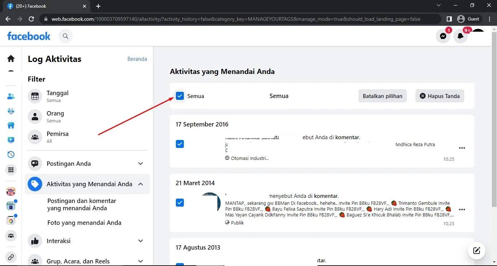Expand Grup, Acara, dan Reels section

coord(141,261)
